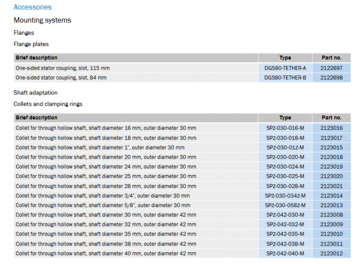Image resolution: width=362 pixels, height=264 pixels.
Task: Click the SPZ-030-01Z-M type entry
Action: tap(285, 147)
